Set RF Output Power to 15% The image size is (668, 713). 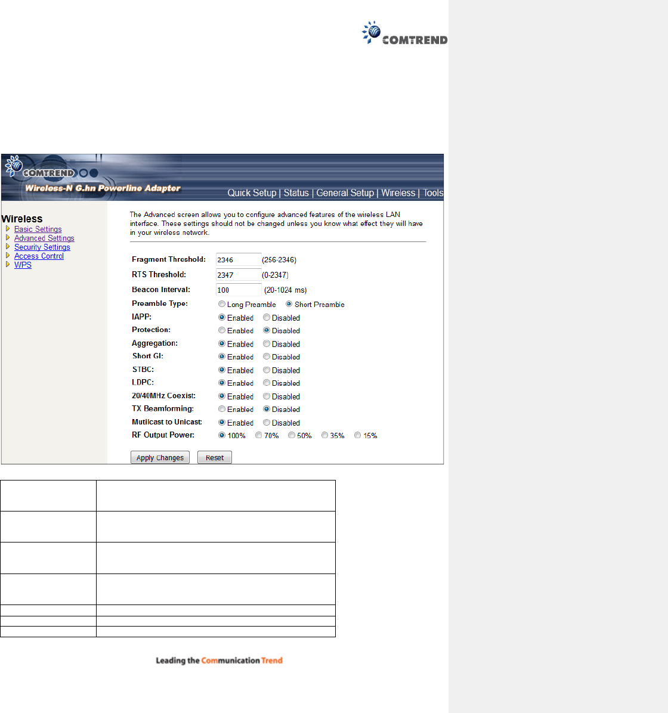358,435
